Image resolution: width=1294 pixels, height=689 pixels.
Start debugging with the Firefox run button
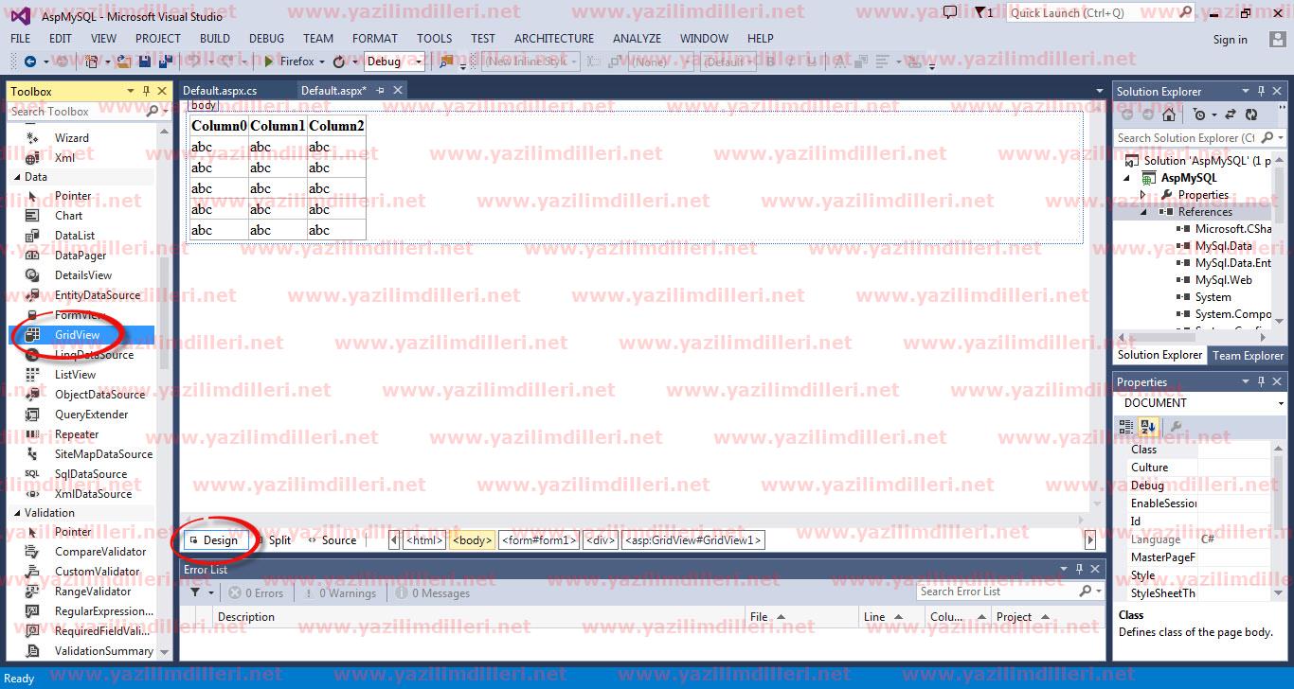tap(290, 62)
